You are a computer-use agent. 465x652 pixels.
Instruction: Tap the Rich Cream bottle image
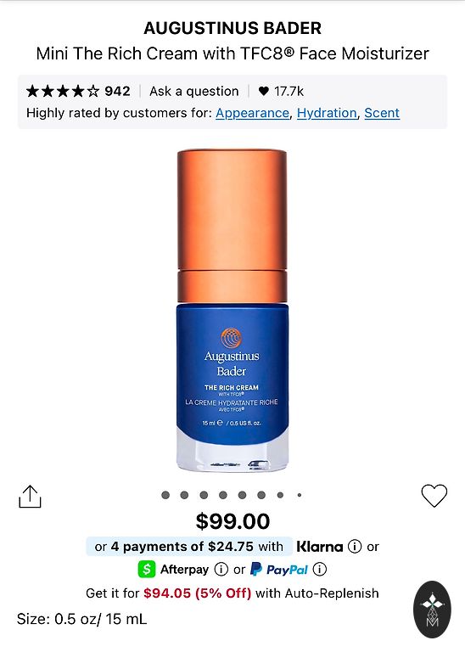[x=232, y=310]
